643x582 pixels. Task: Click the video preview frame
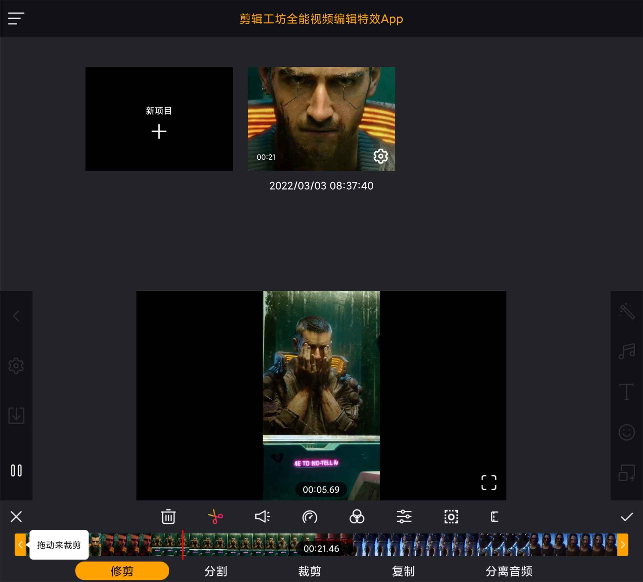click(321, 395)
